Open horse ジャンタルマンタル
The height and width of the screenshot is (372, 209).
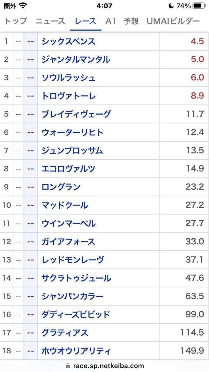tap(76, 59)
